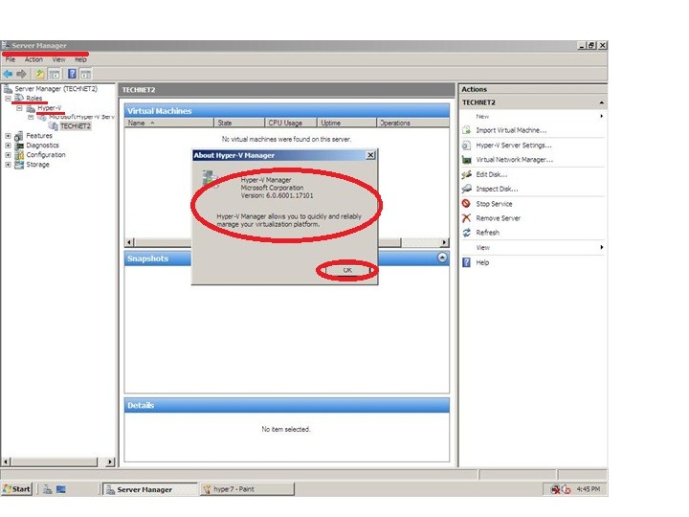689x517 pixels.
Task: Click the Refresh arrows icon
Action: 466,233
